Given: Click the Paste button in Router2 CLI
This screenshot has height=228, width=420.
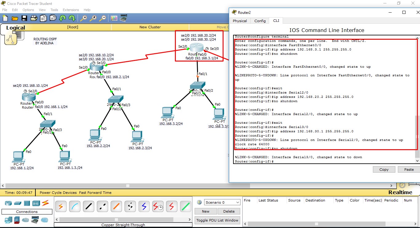Looking at the screenshot, I should coord(409,169).
